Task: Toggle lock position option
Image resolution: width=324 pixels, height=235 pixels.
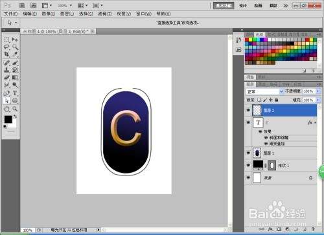Action: point(270,100)
